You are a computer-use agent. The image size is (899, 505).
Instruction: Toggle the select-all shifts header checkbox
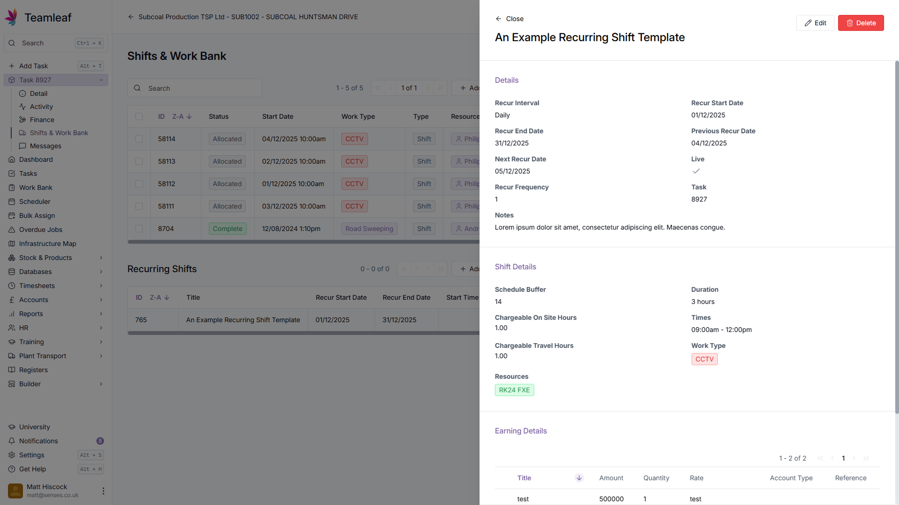point(139,116)
